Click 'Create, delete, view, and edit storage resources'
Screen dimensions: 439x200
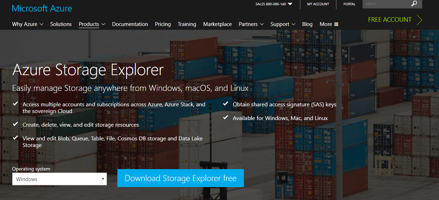point(81,125)
